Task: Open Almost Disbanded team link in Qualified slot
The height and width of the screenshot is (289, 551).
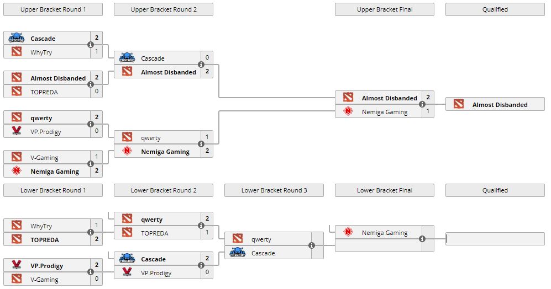Action: coord(500,105)
